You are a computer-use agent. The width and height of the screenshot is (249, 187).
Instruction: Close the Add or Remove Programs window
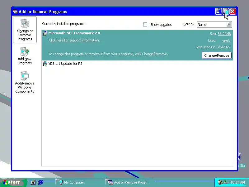point(233,12)
